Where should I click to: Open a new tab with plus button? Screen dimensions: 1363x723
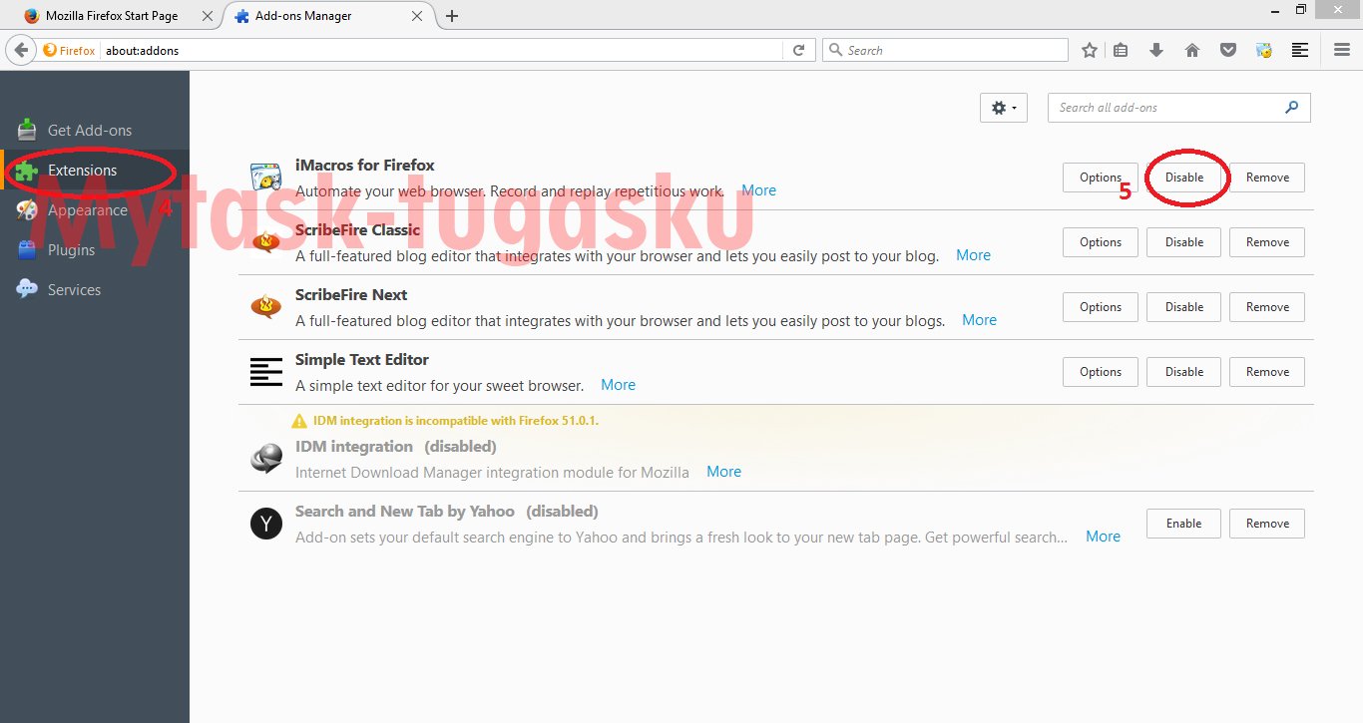coord(452,16)
